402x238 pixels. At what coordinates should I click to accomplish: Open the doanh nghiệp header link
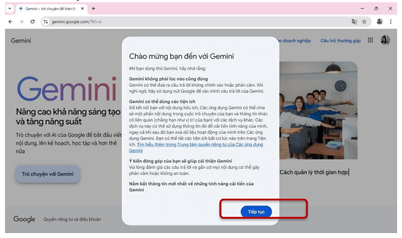pyautogui.click(x=295, y=40)
